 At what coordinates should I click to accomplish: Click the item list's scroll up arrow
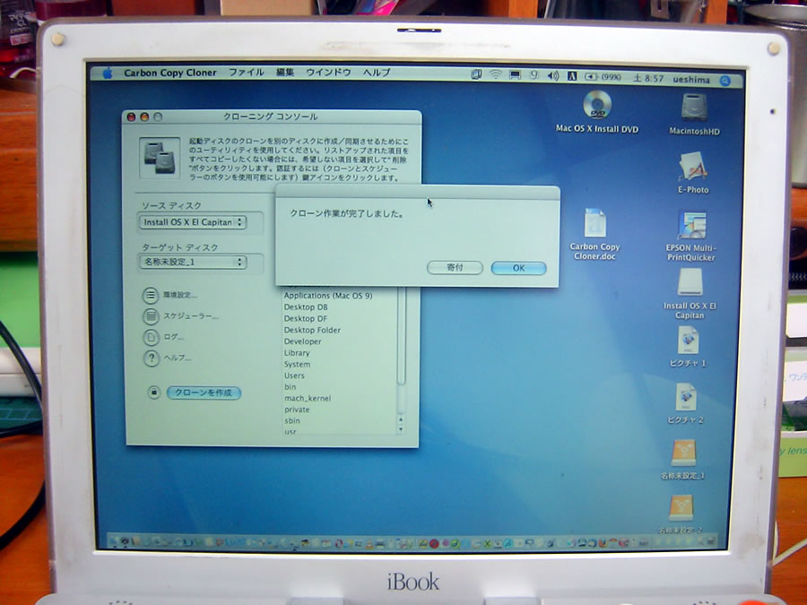coord(401,420)
